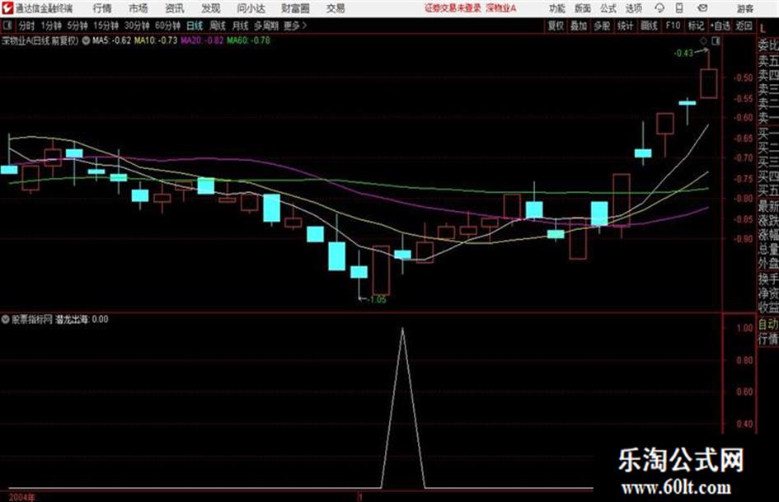Open the 版面 menu
Image resolution: width=779 pixels, height=502 pixels.
point(583,8)
